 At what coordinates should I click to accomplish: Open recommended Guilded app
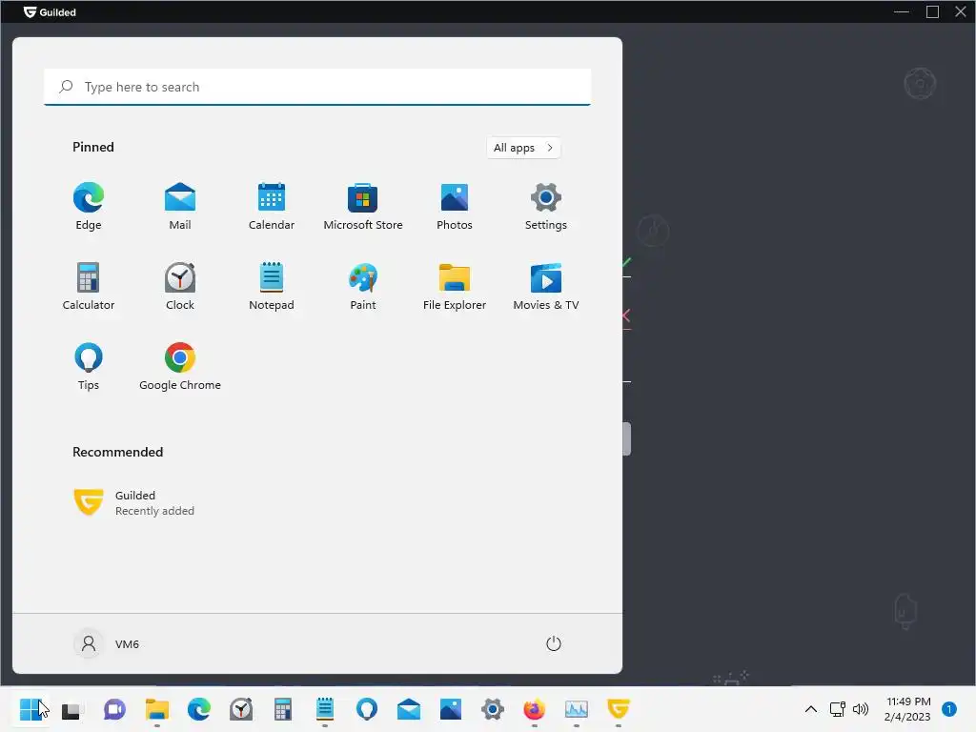tap(133, 503)
